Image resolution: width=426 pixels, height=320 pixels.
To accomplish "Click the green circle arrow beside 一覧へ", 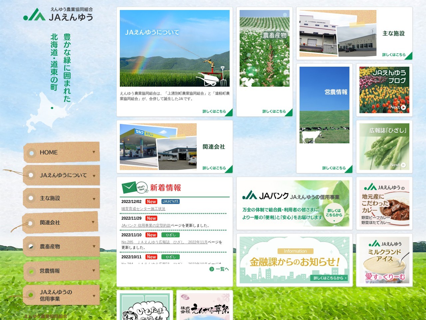I will [212, 269].
